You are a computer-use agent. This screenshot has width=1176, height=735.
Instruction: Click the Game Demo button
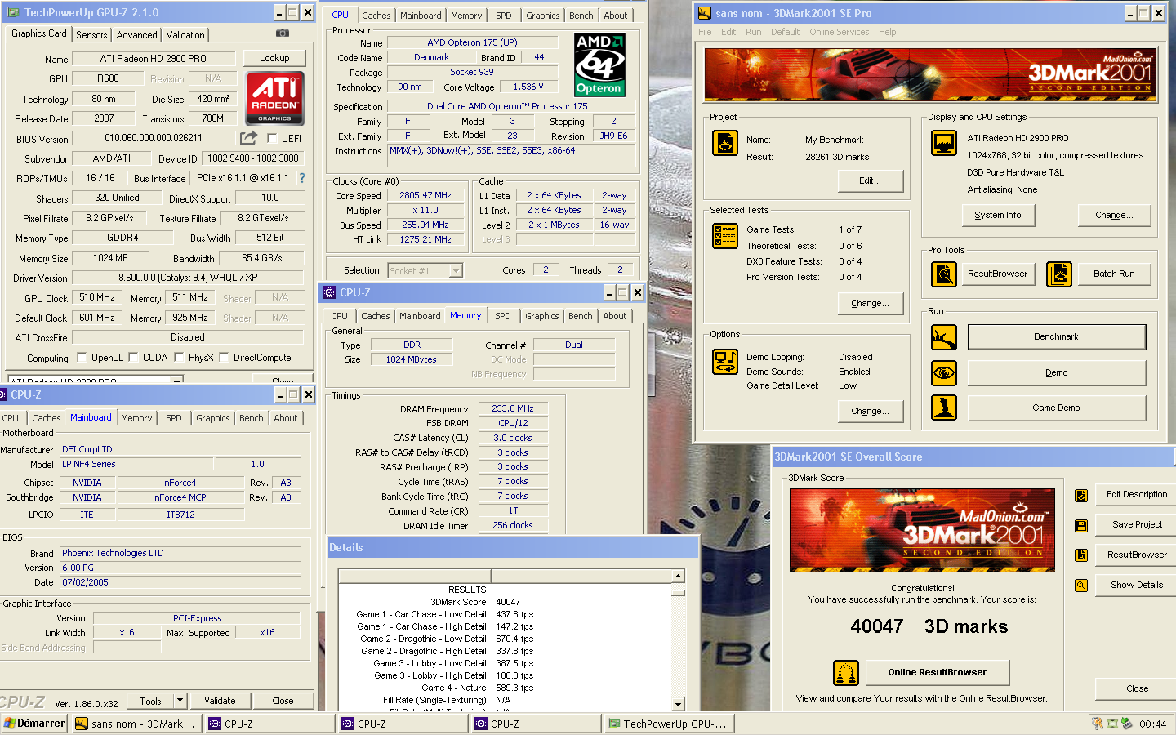1056,408
